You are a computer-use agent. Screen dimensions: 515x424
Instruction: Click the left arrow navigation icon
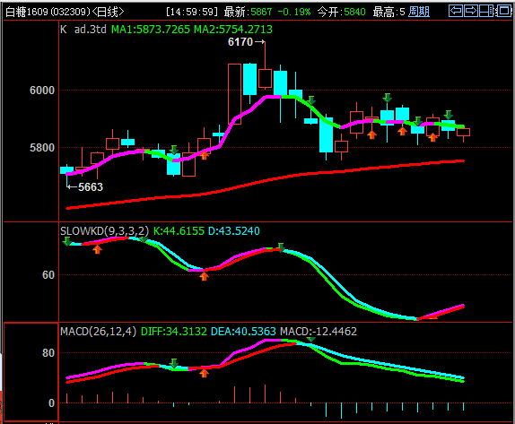coord(456,11)
